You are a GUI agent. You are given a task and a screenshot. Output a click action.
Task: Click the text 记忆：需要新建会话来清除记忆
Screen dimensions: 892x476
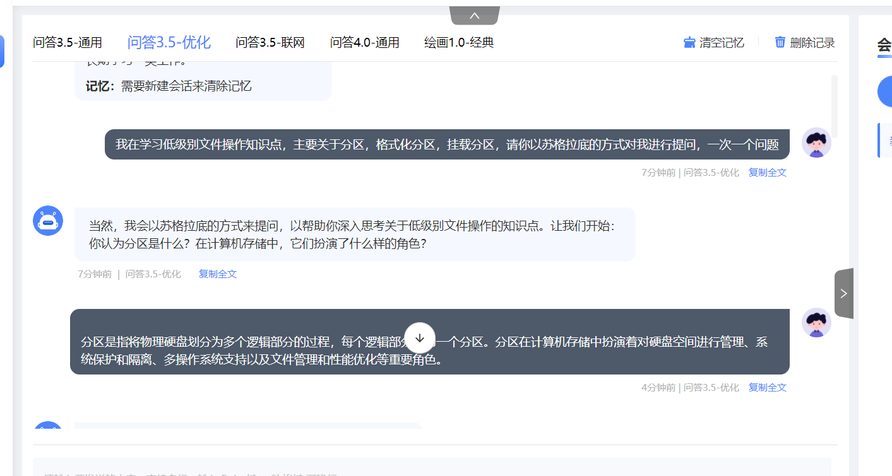tap(169, 86)
